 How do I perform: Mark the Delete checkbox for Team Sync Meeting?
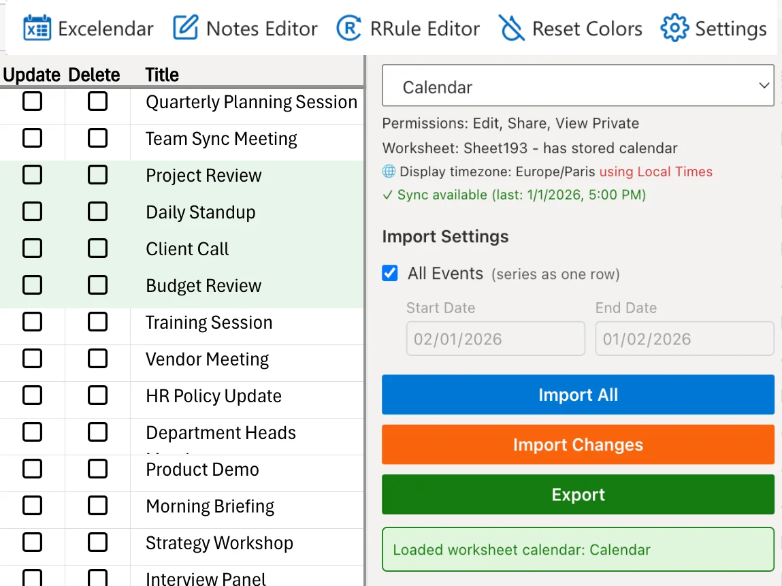(97, 137)
